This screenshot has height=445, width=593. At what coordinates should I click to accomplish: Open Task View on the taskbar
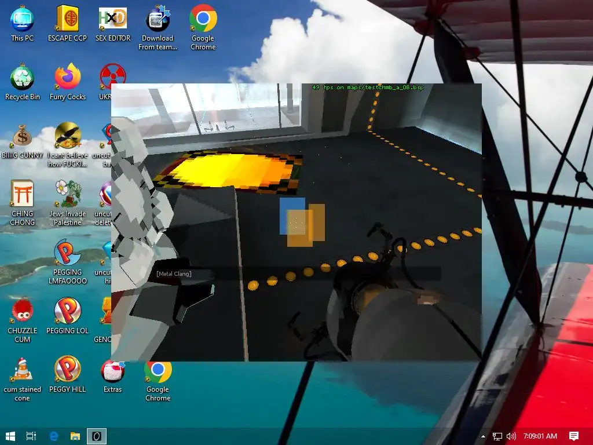coord(31,436)
